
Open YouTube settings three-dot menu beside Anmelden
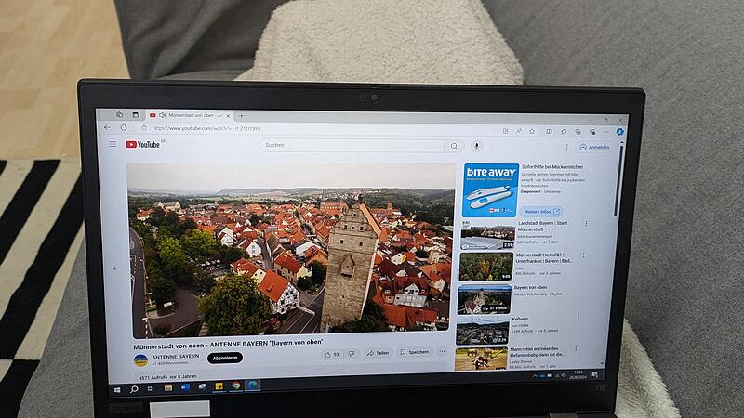566,148
